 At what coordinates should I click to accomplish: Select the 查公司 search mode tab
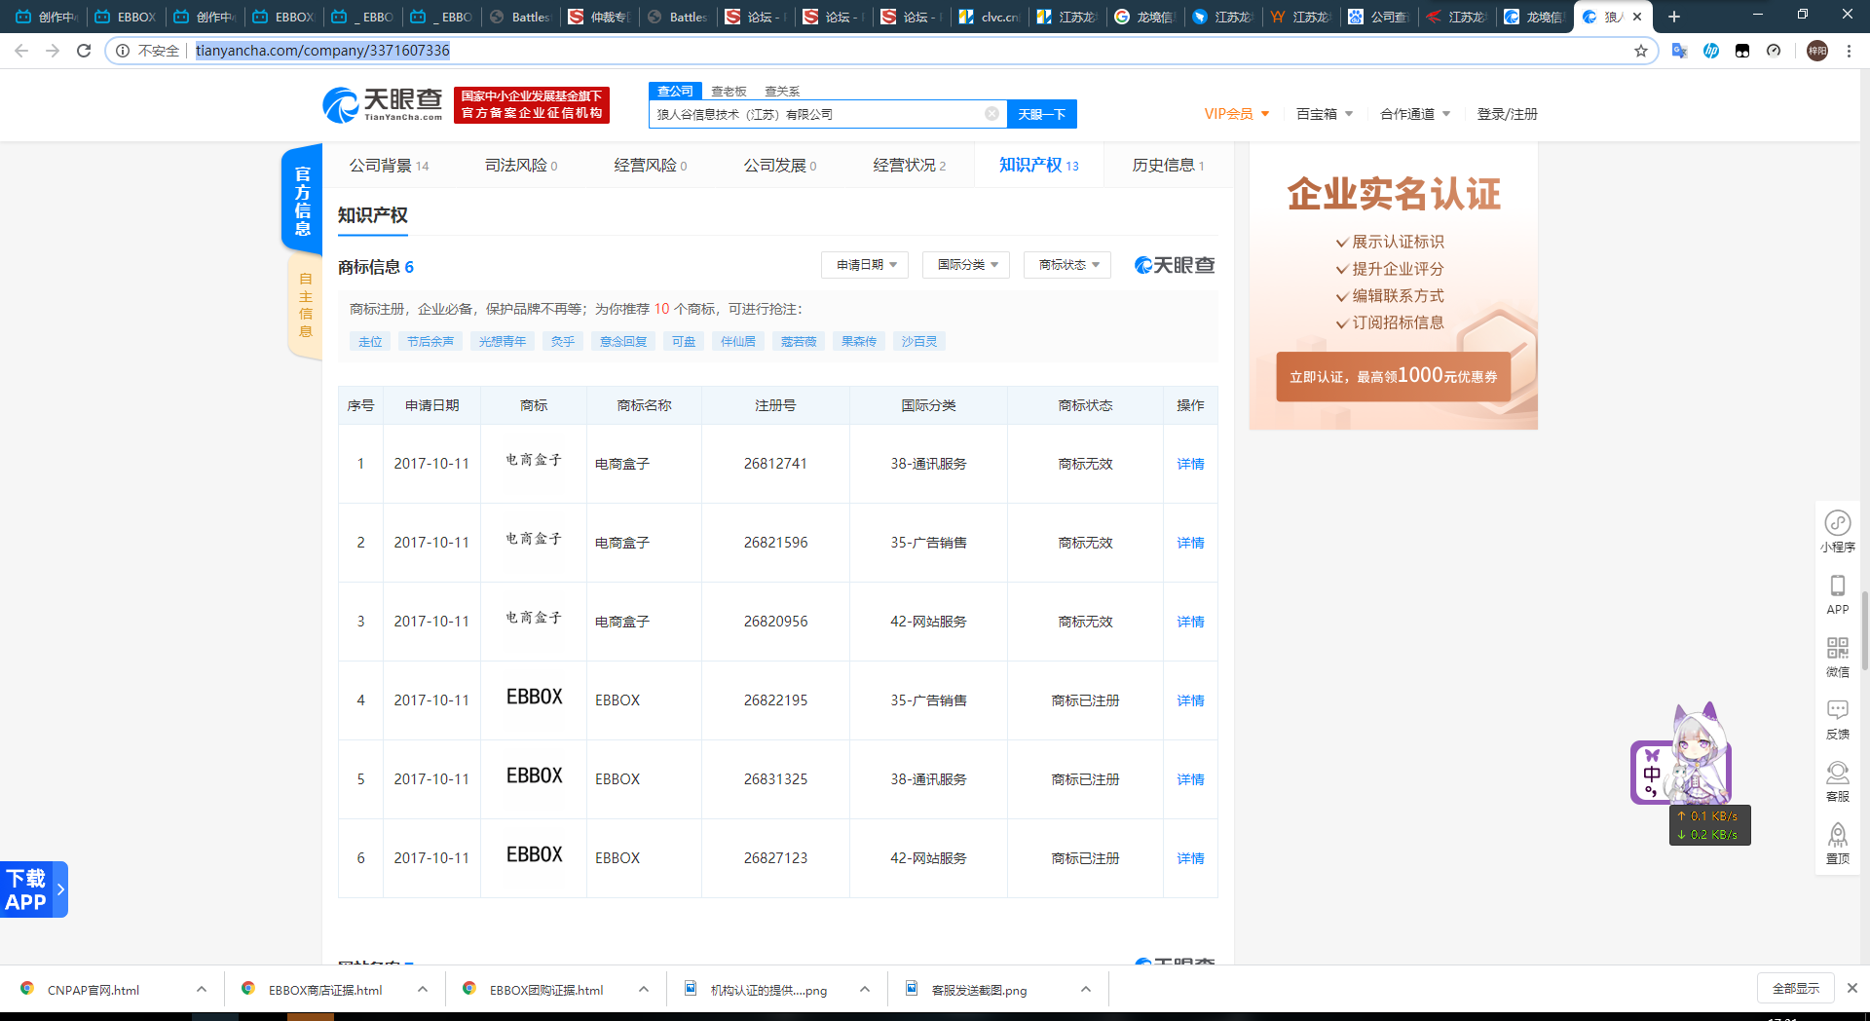pos(675,91)
